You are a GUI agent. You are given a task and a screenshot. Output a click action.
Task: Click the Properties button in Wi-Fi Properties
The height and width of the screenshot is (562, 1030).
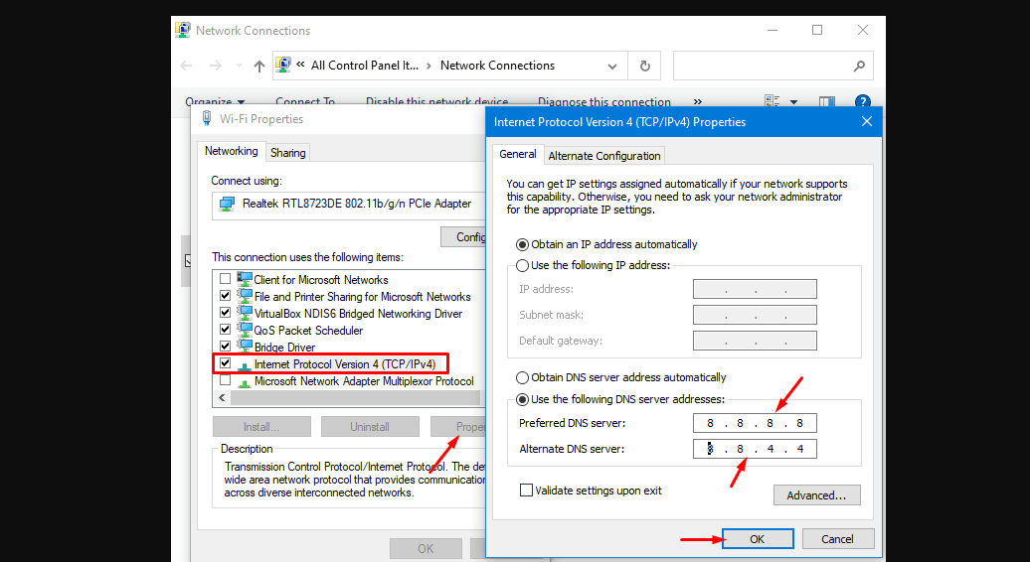pos(458,427)
